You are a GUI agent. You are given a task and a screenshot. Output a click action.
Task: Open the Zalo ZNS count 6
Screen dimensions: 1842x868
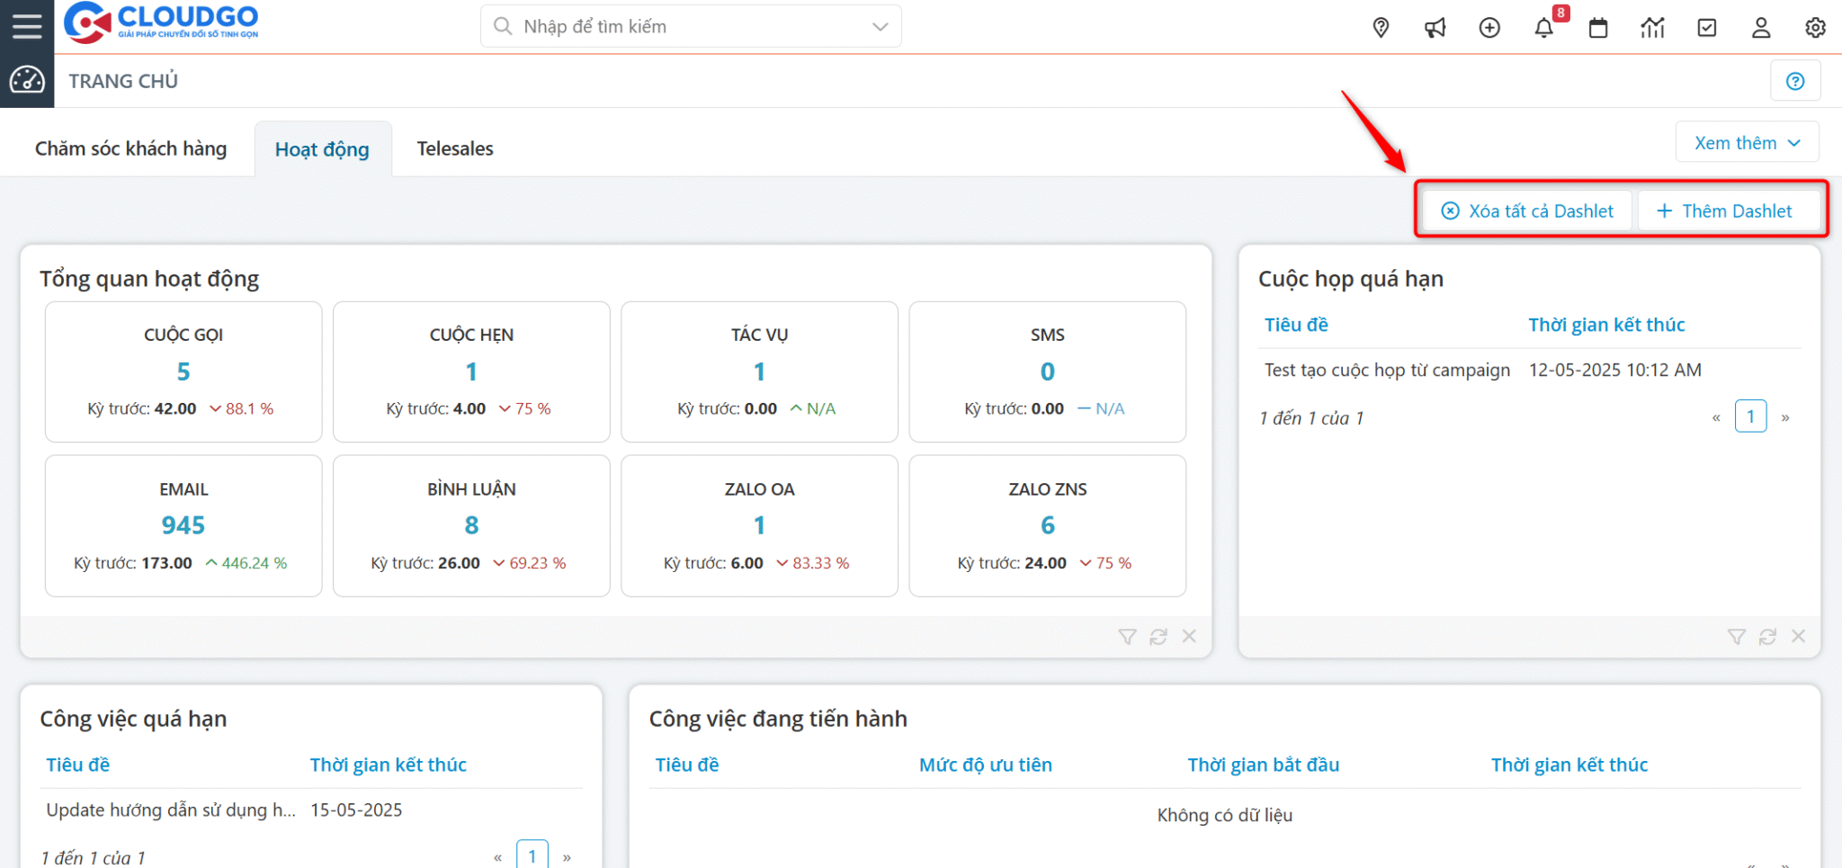[x=1048, y=525]
